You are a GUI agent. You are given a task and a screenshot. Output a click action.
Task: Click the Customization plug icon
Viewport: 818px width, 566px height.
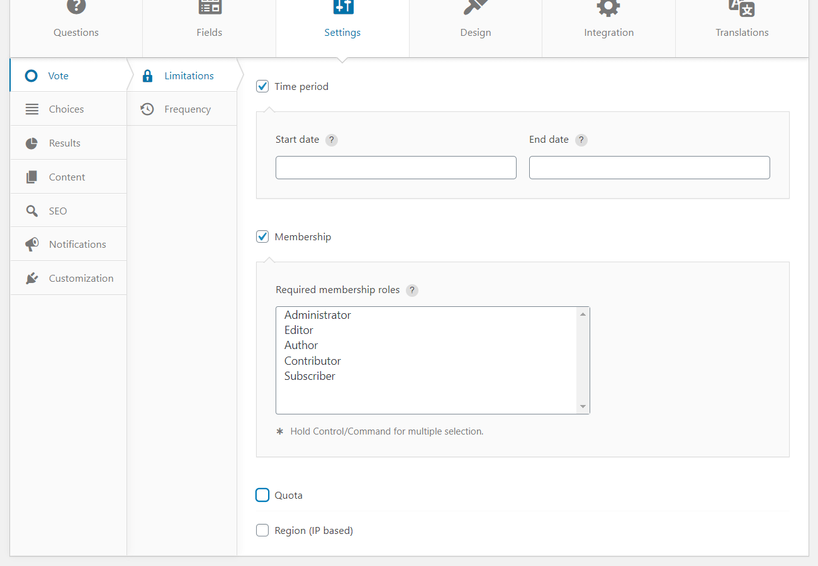(31, 279)
